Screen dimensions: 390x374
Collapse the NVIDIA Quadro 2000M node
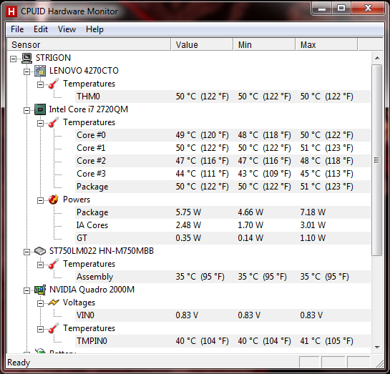point(26,290)
